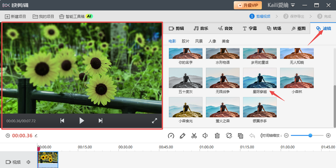Skip forward with the next button
This screenshot has width=336, height=168.
tap(101, 121)
